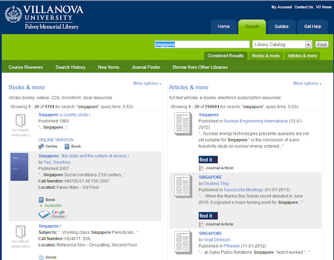Image resolution: width=334 pixels, height=260 pixels.
Task: Click find it button for Successful Meetings article
Action: [x=208, y=216]
